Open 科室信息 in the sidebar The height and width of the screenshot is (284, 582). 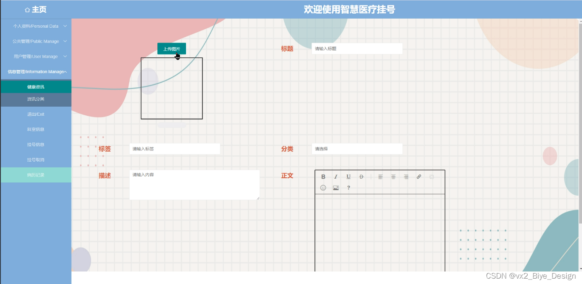pos(36,129)
